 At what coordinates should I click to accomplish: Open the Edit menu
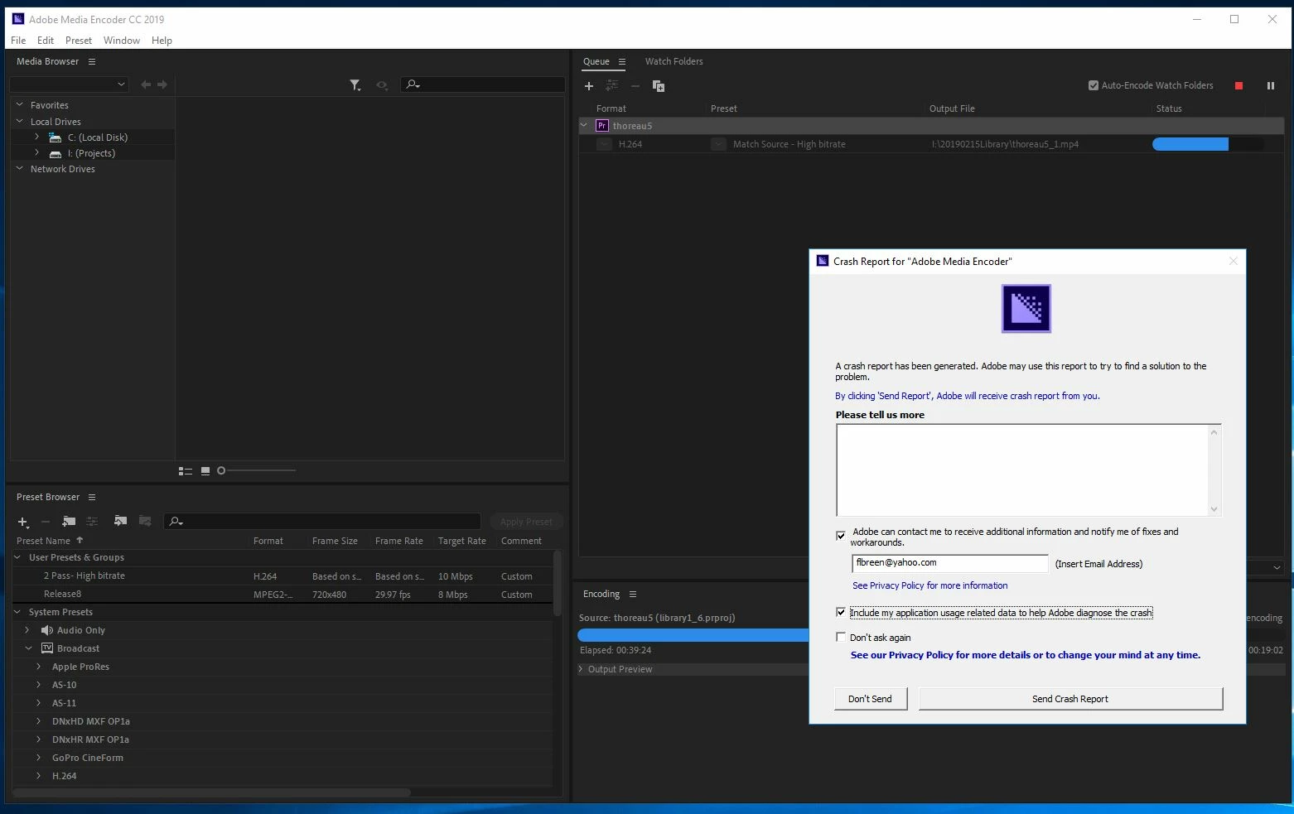[46, 41]
